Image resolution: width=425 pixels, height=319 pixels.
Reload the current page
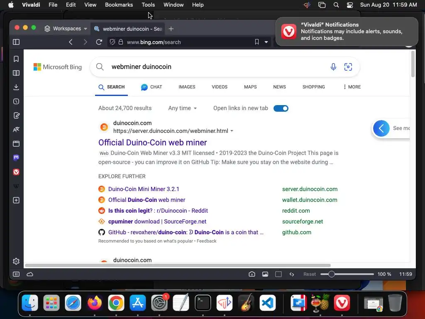(x=99, y=42)
